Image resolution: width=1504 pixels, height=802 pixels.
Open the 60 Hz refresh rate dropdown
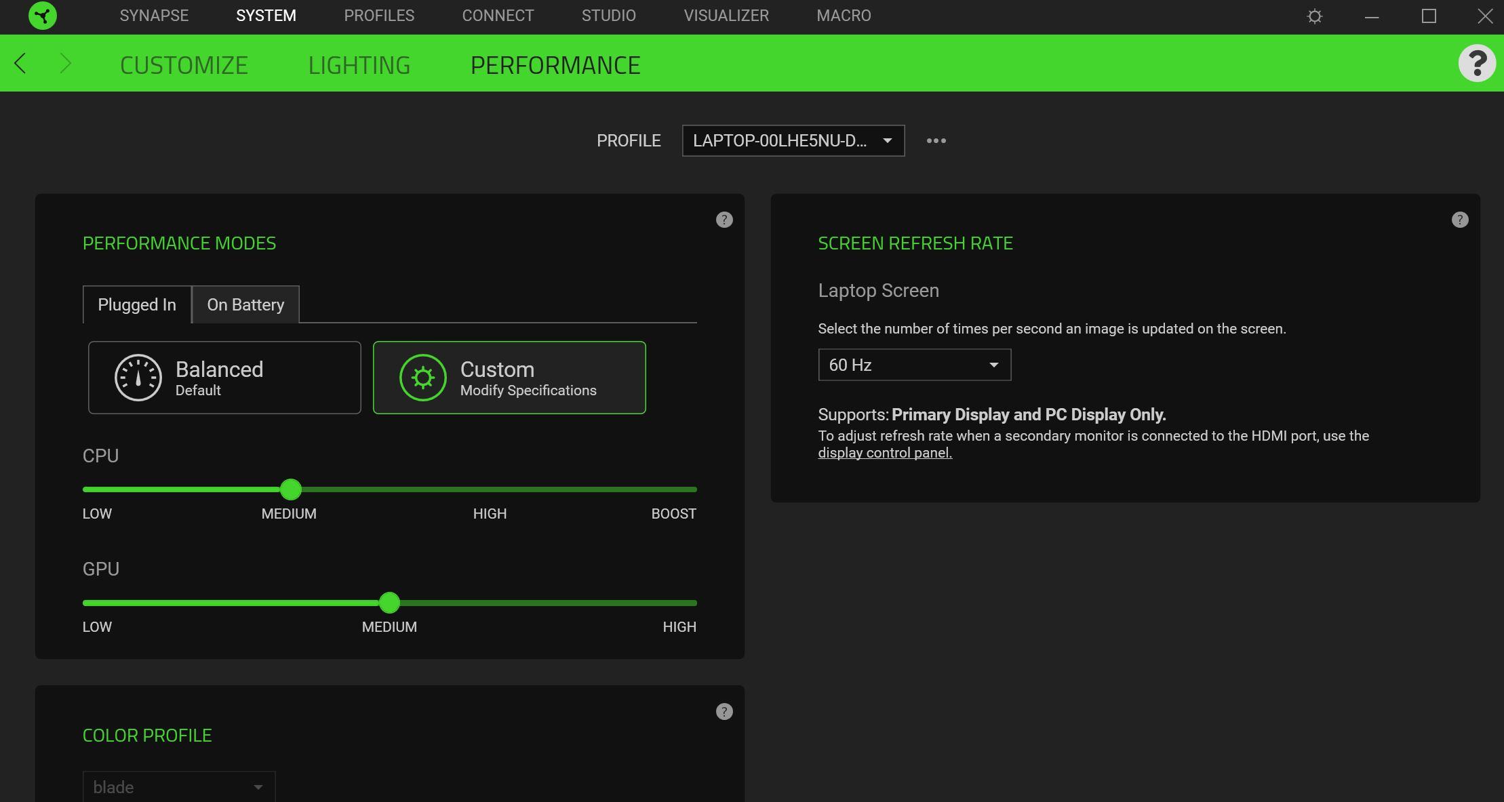[914, 365]
